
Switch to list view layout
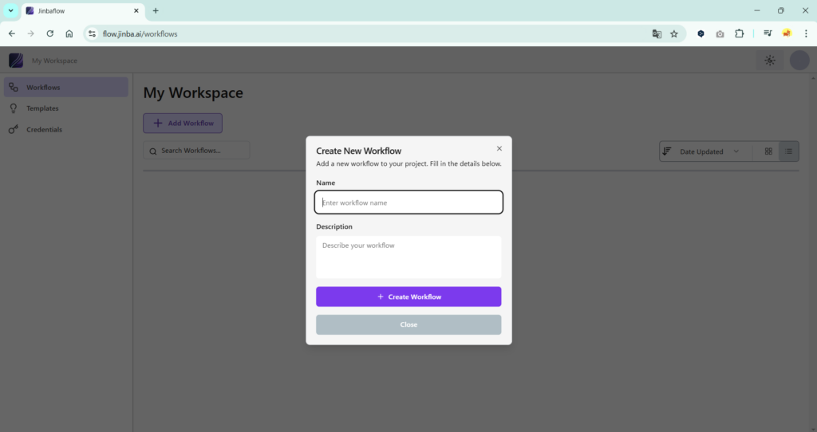pyautogui.click(x=788, y=151)
